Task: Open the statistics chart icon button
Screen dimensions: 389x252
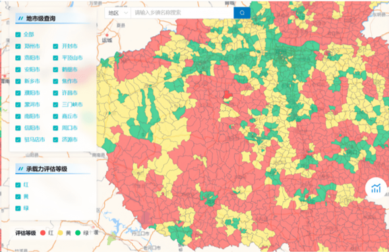Action: pos(376,189)
